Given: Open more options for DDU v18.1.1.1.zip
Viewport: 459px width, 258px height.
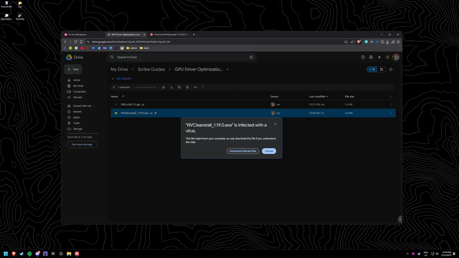Looking at the screenshot, I should (x=391, y=104).
